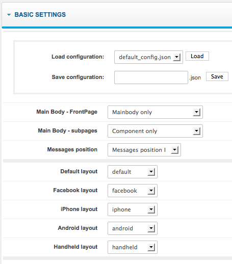Open the Android layout dropdown
Viewport: 232px width, 264px height.
[x=133, y=228]
